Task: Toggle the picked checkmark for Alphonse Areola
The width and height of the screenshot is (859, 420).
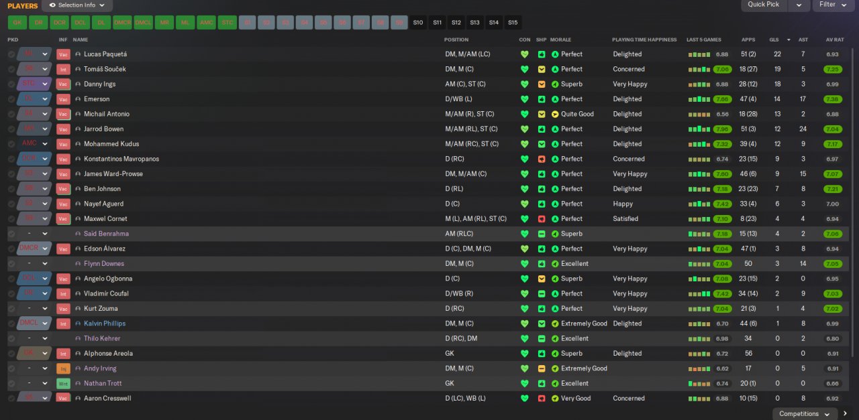Action: coord(11,354)
